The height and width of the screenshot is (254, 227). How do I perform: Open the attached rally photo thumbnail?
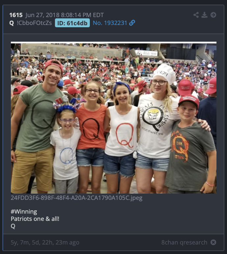[113, 117]
